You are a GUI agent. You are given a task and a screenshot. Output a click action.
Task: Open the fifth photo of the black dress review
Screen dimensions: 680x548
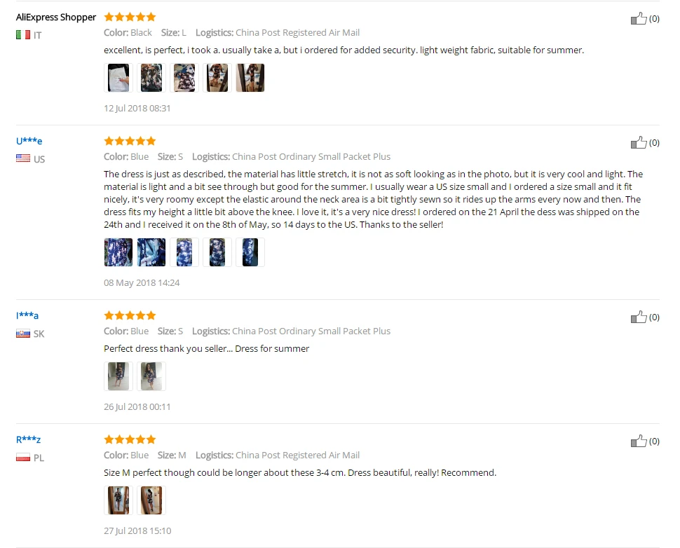[x=250, y=78]
